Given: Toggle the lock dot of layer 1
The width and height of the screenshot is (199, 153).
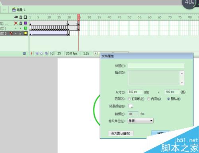Looking at the screenshot, I should [x=21, y=28].
